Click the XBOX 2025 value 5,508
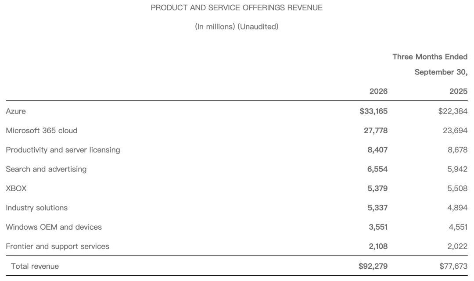The width and height of the screenshot is (474, 281). coord(457,189)
